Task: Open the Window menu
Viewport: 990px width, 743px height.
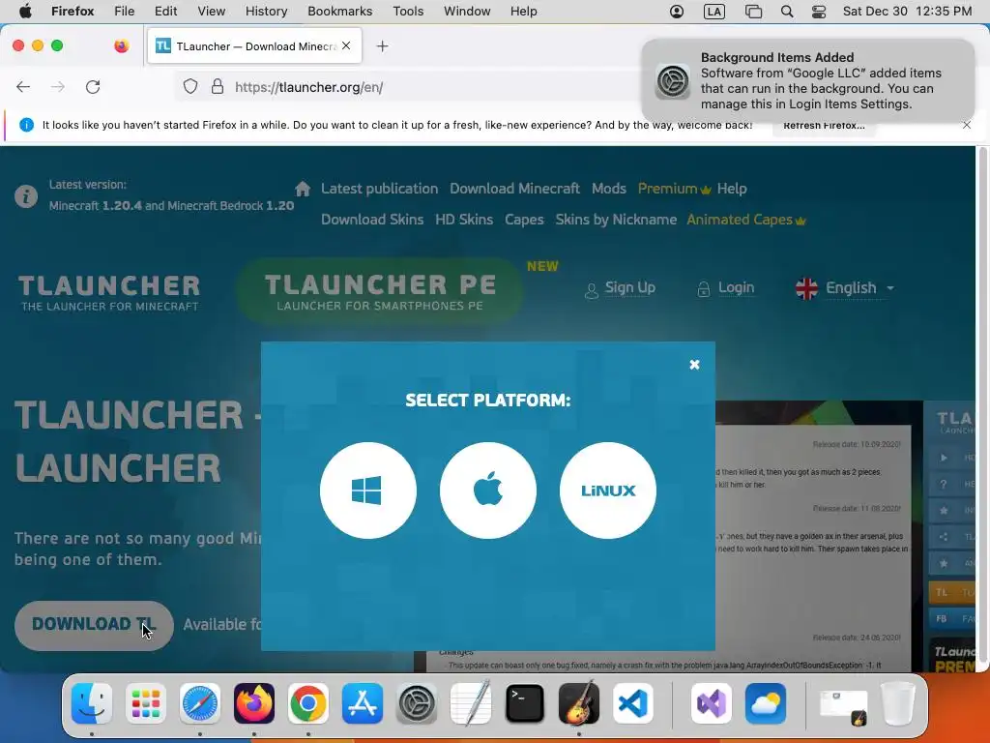Action: point(467,11)
